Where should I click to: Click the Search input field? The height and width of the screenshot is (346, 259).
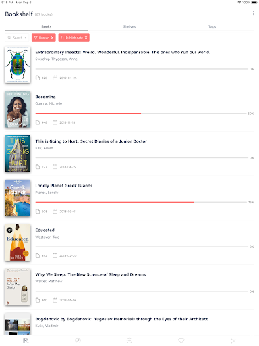point(17,38)
